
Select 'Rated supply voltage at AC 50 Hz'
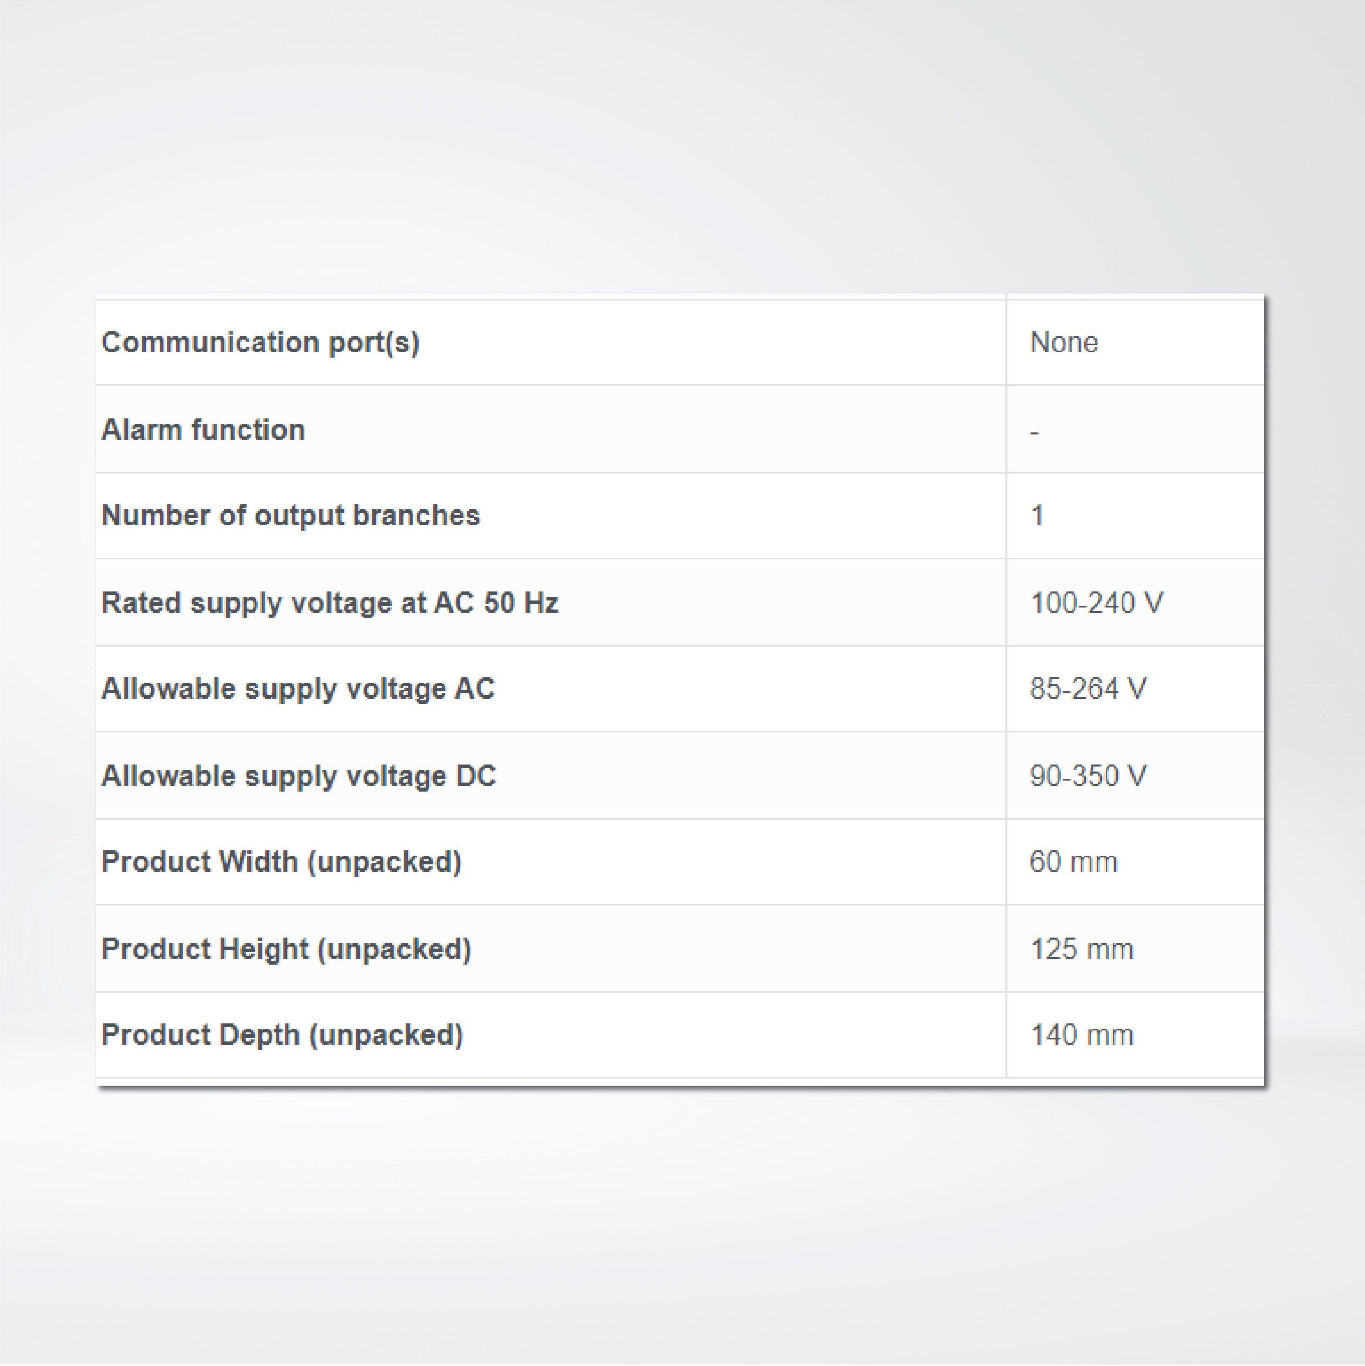(329, 603)
